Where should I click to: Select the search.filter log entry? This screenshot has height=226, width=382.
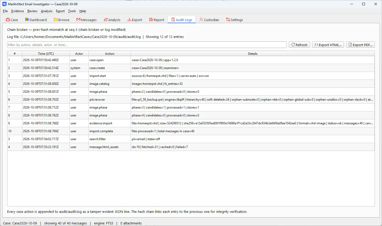191,139
